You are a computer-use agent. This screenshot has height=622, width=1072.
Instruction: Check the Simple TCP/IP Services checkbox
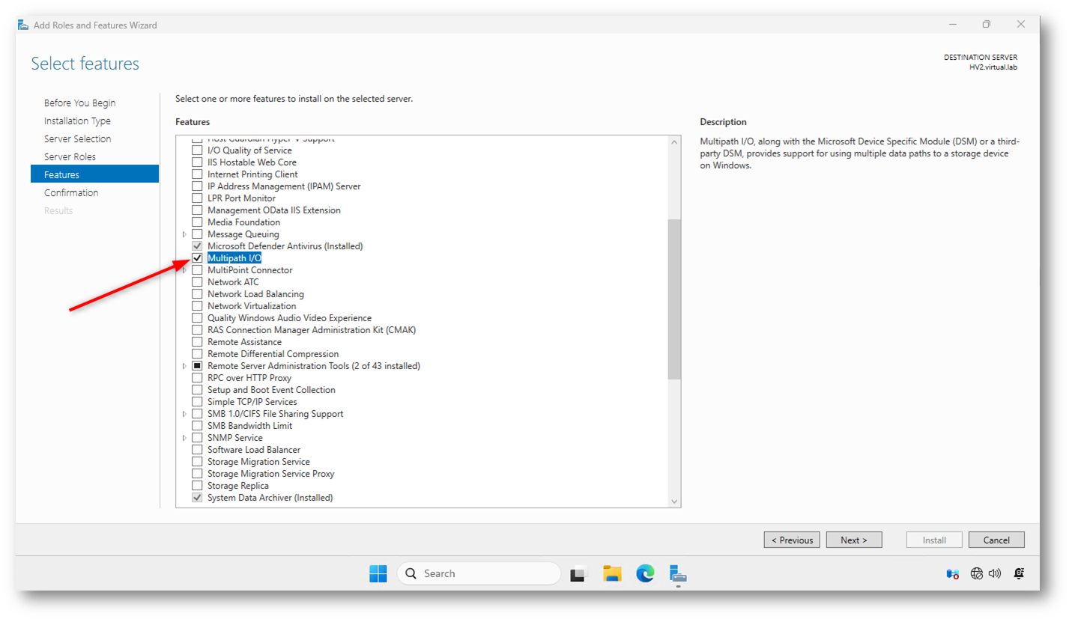[197, 402]
